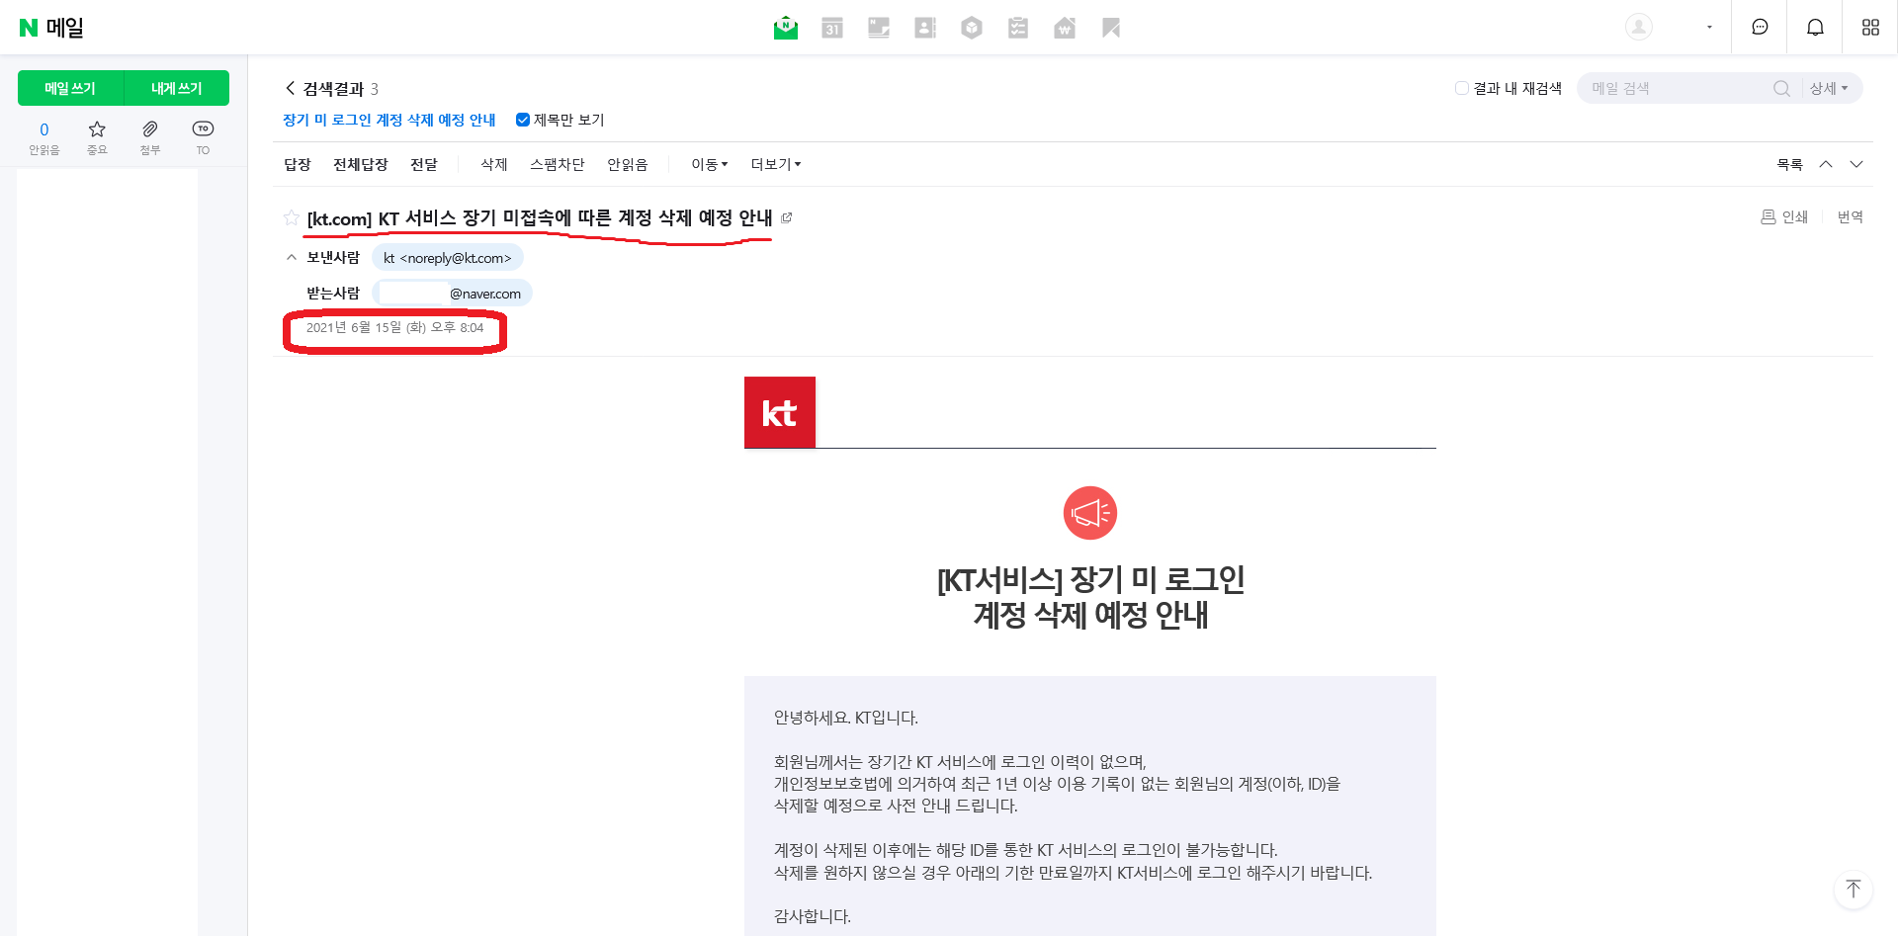Click the 메일 쓰기 compose button
Screen dimensions: 1898x936
point(70,88)
